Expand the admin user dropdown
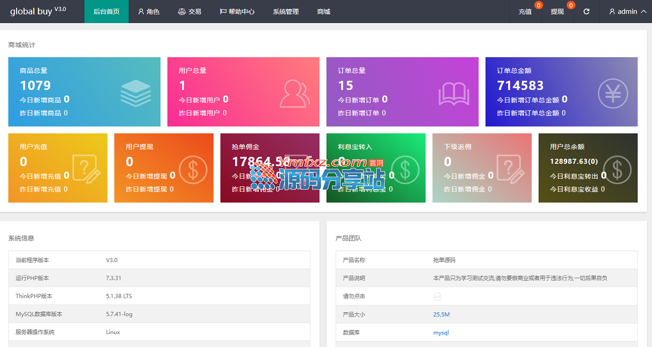 (x=627, y=12)
